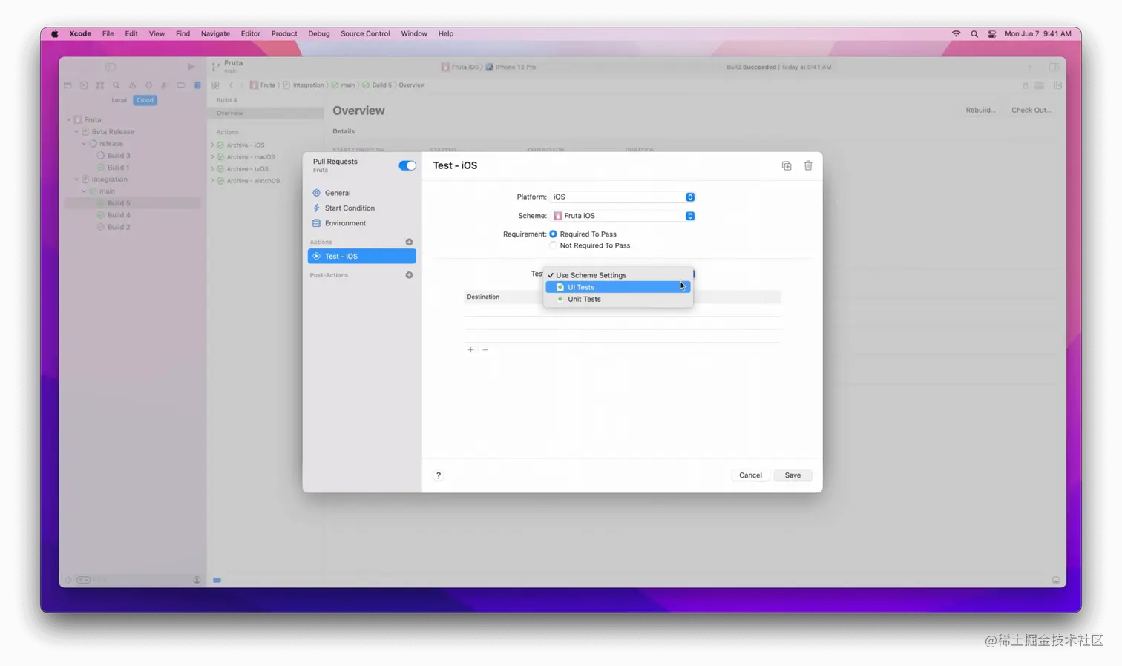Toggle the inspector panel button in toolbar
The image size is (1122, 666).
1054,67
